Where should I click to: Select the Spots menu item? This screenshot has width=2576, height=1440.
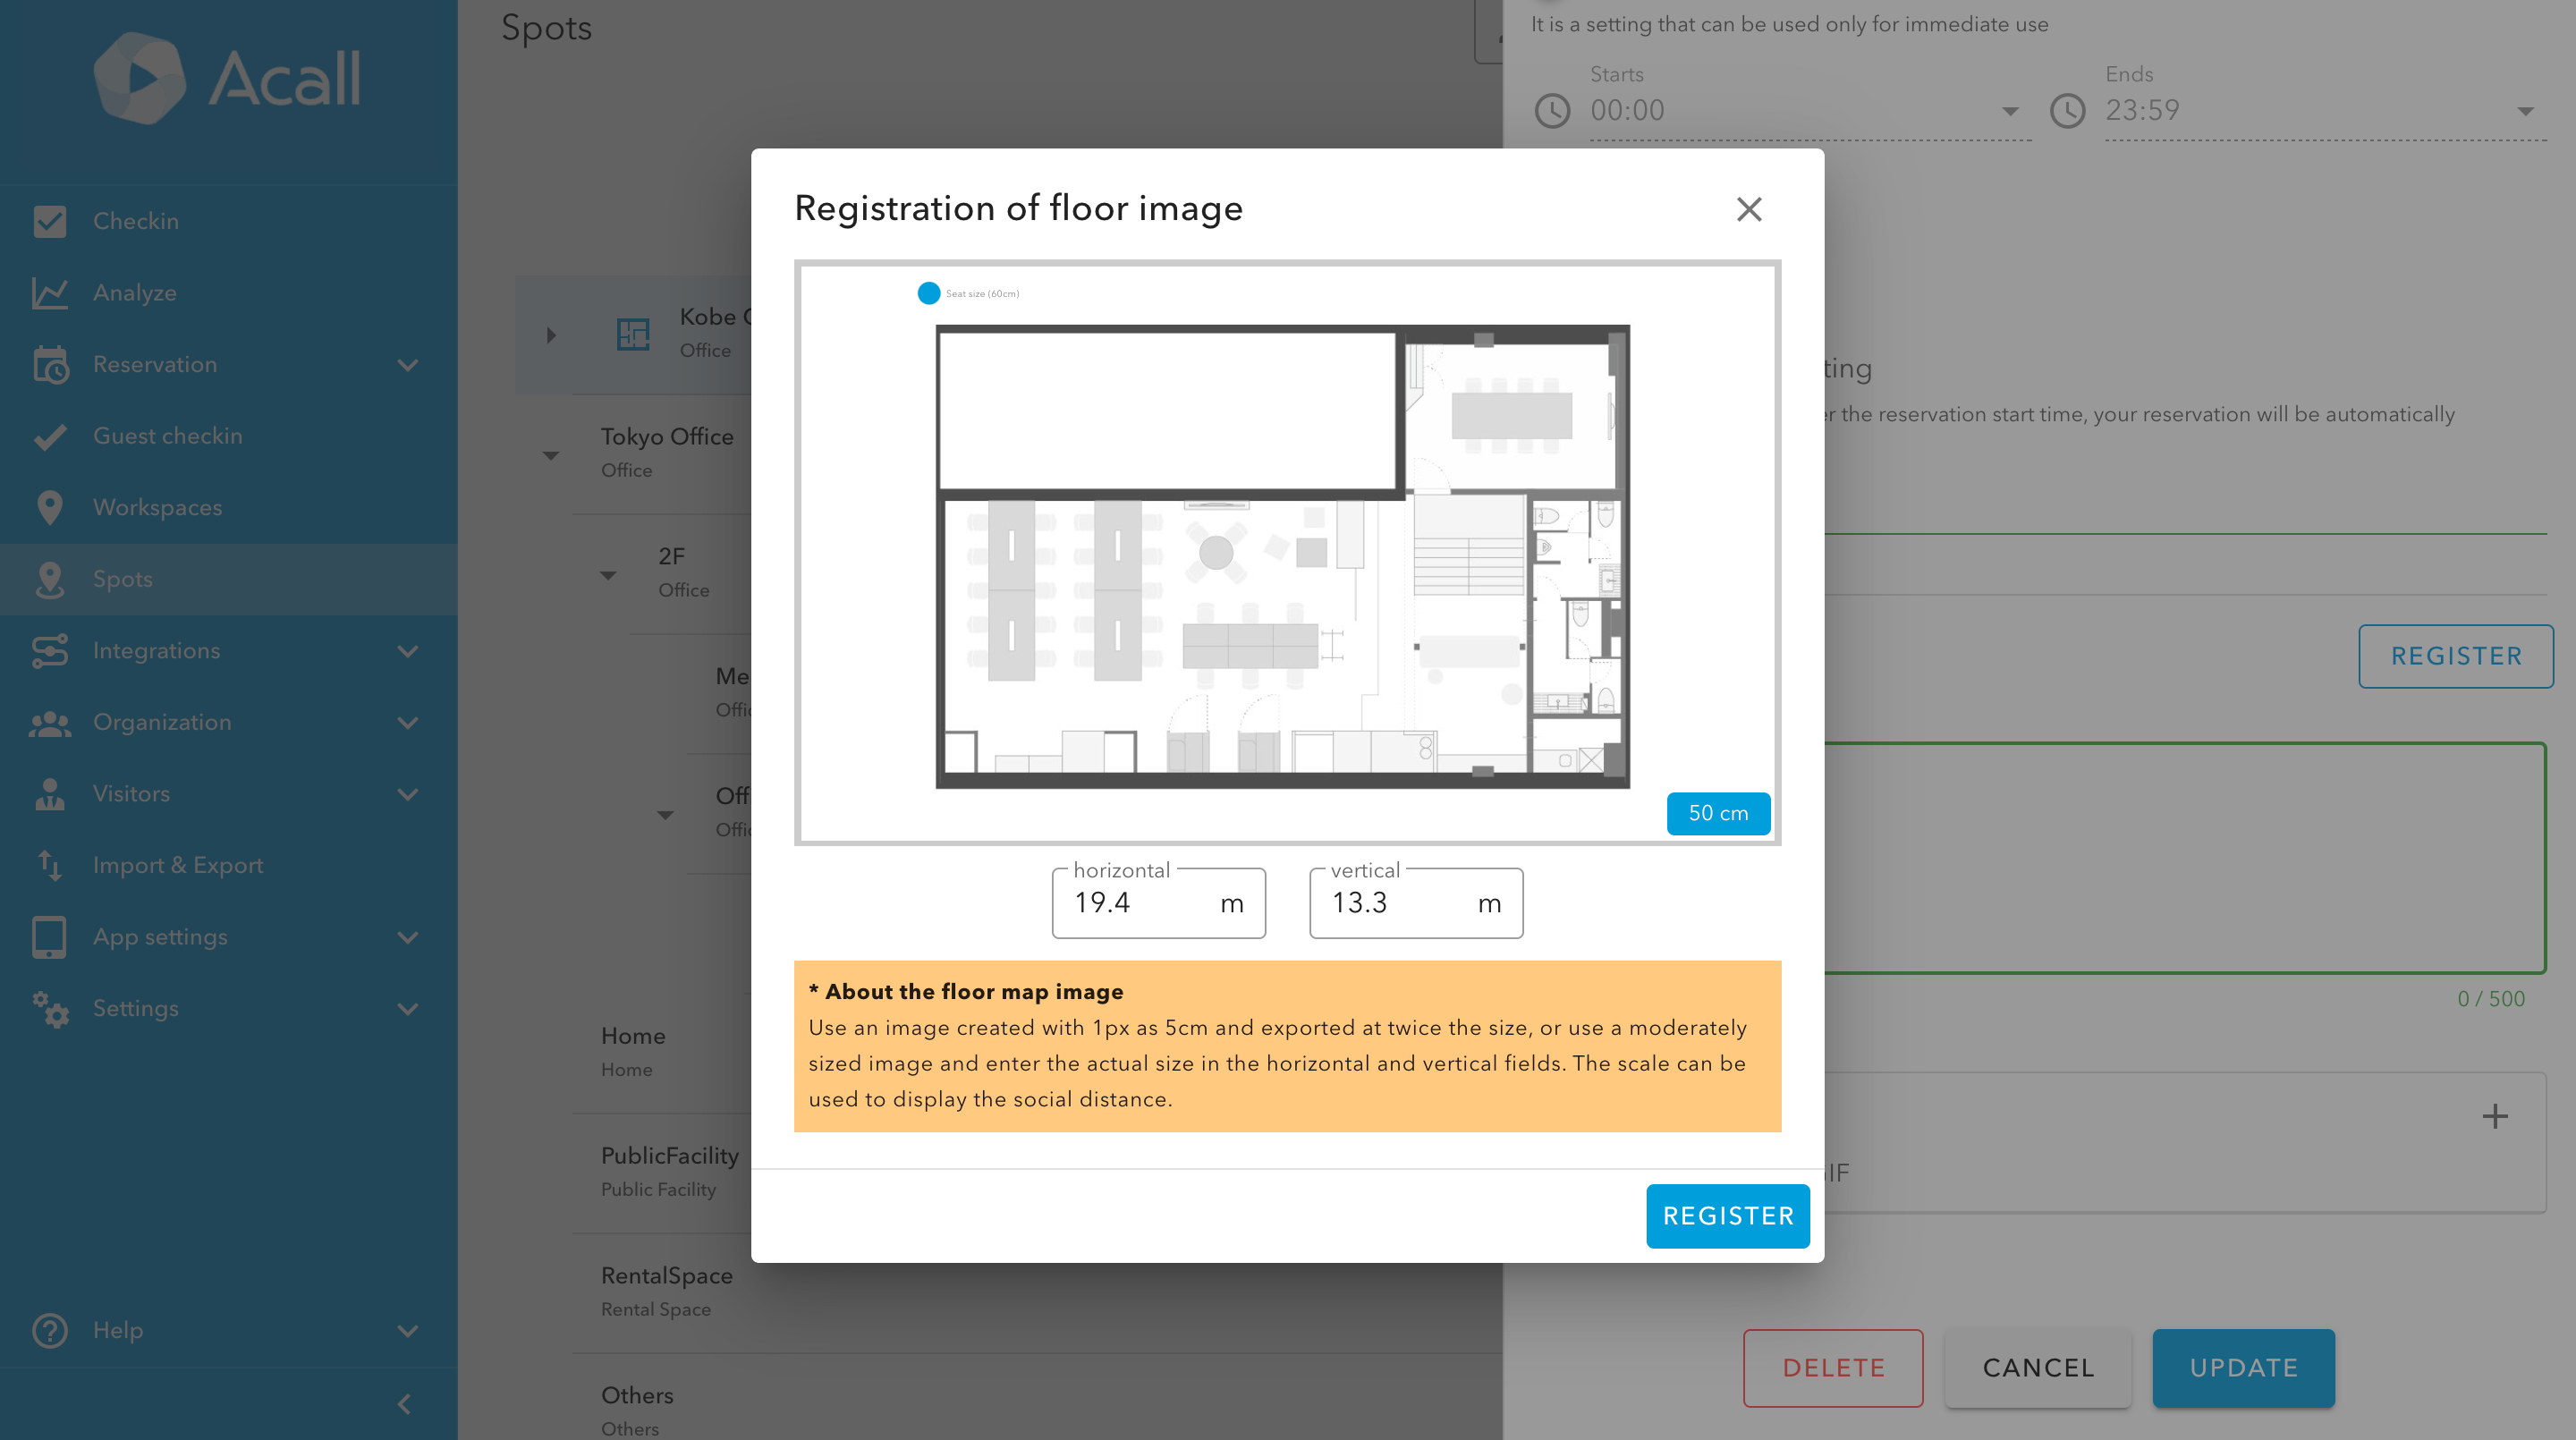pos(123,579)
